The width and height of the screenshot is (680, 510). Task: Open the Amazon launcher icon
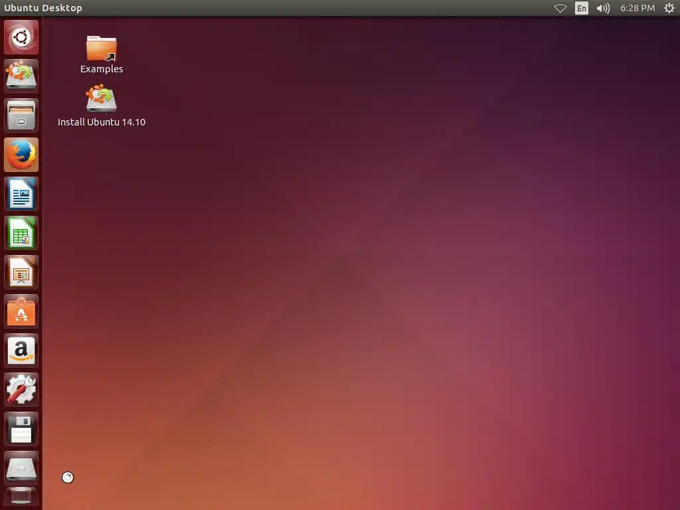point(21,351)
